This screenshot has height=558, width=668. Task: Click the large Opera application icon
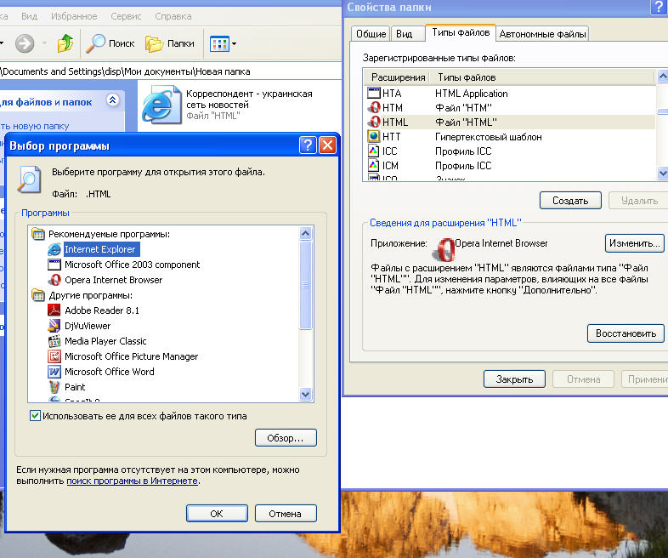click(444, 249)
